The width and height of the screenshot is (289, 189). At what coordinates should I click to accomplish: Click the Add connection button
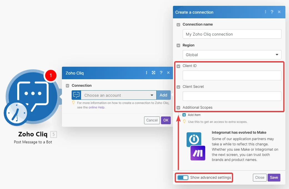coord(164,95)
